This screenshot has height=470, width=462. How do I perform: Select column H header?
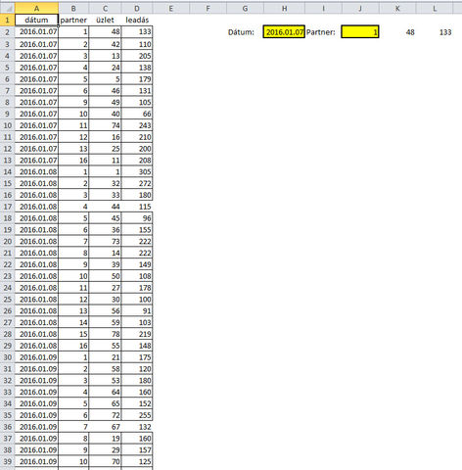pos(284,8)
